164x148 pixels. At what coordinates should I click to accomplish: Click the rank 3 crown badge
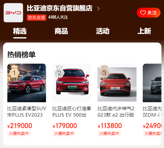coord(105,71)
